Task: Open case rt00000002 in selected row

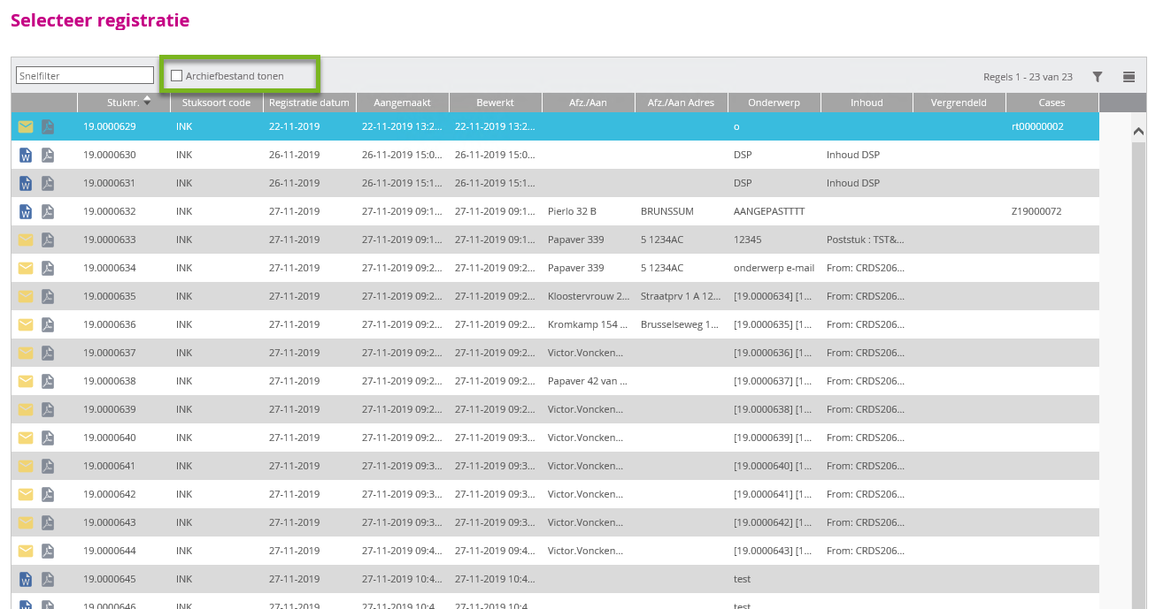Action: click(1037, 126)
